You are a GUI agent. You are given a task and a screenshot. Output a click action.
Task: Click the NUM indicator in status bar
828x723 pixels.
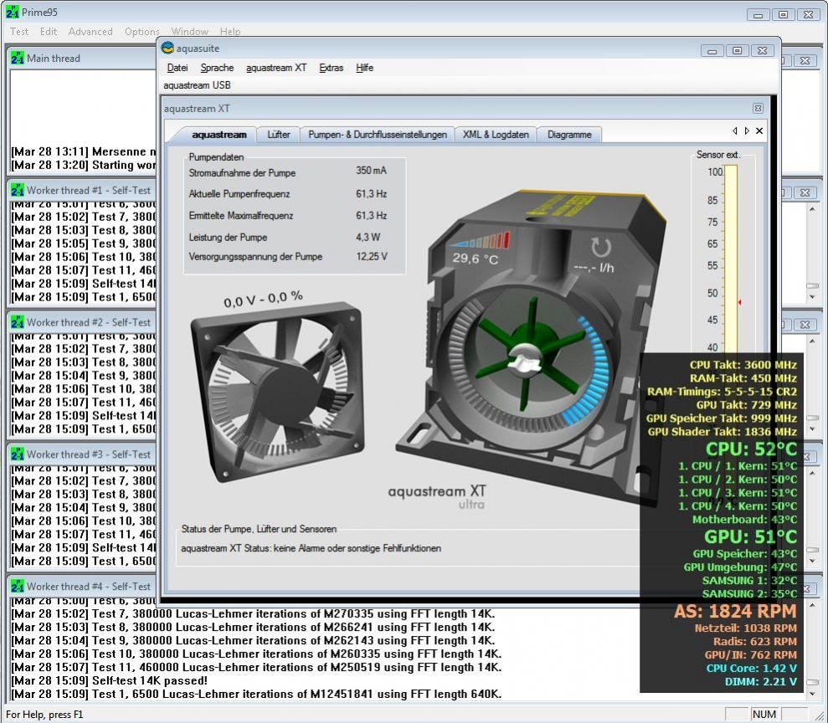pyautogui.click(x=764, y=714)
